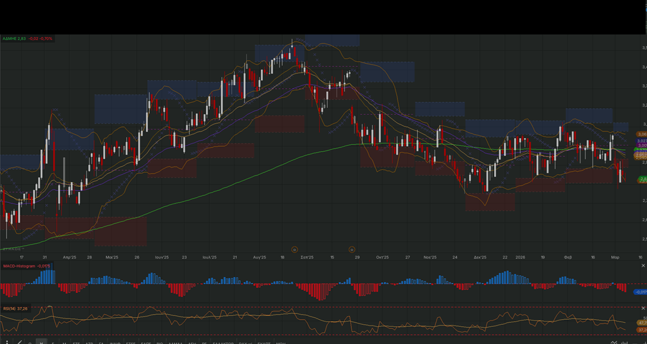Click the Μαρ date label
This screenshot has height=344, width=647.
pos(615,258)
